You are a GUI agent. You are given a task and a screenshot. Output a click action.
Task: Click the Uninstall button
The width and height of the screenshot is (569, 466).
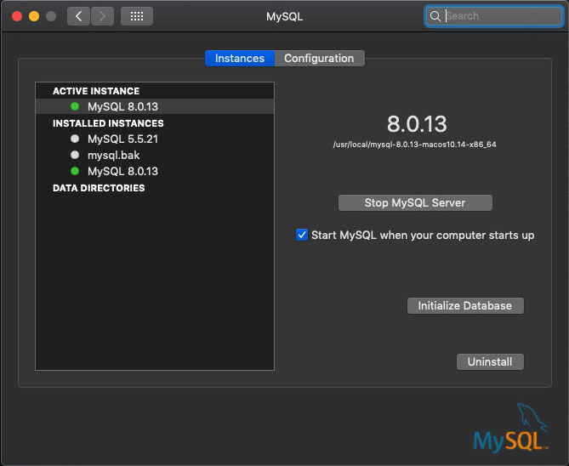(x=490, y=362)
